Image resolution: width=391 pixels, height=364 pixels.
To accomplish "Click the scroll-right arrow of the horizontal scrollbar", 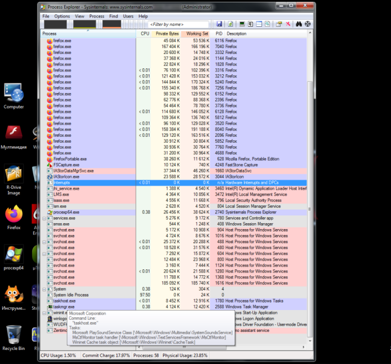I will click(304, 347).
